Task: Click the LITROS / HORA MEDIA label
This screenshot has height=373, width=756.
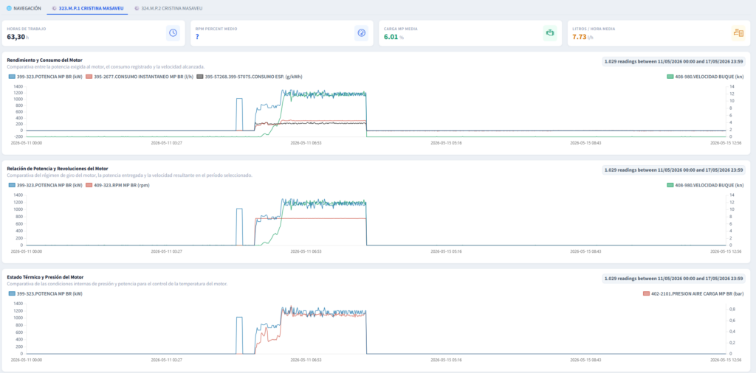Action: 594,29
